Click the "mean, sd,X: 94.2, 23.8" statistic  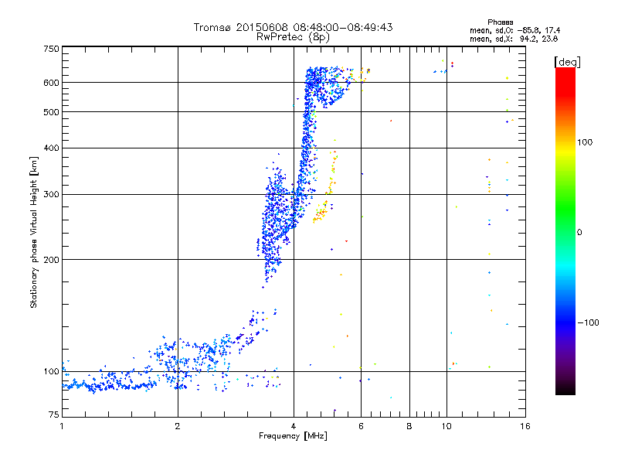click(514, 39)
